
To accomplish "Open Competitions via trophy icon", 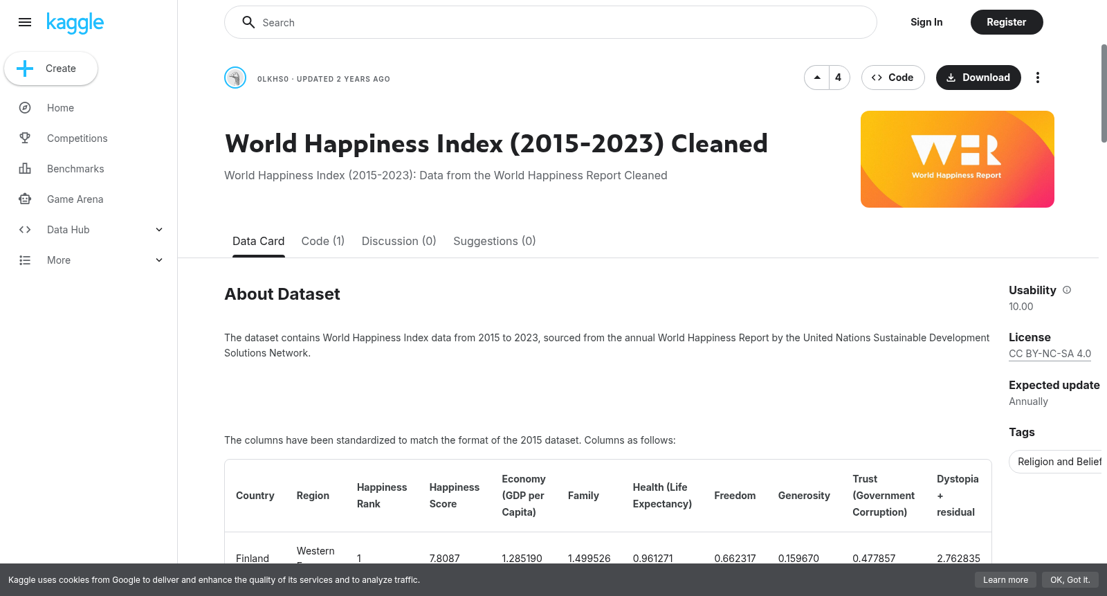I will [x=25, y=138].
